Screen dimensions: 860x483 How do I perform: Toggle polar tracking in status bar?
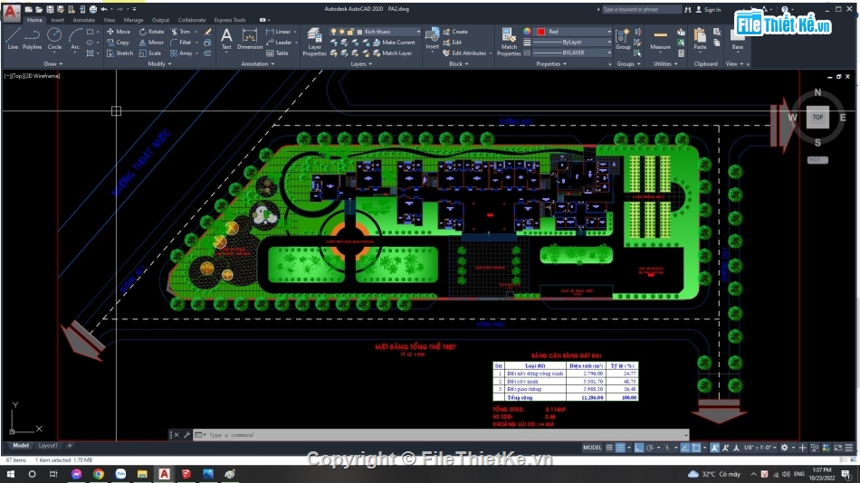[x=650, y=448]
